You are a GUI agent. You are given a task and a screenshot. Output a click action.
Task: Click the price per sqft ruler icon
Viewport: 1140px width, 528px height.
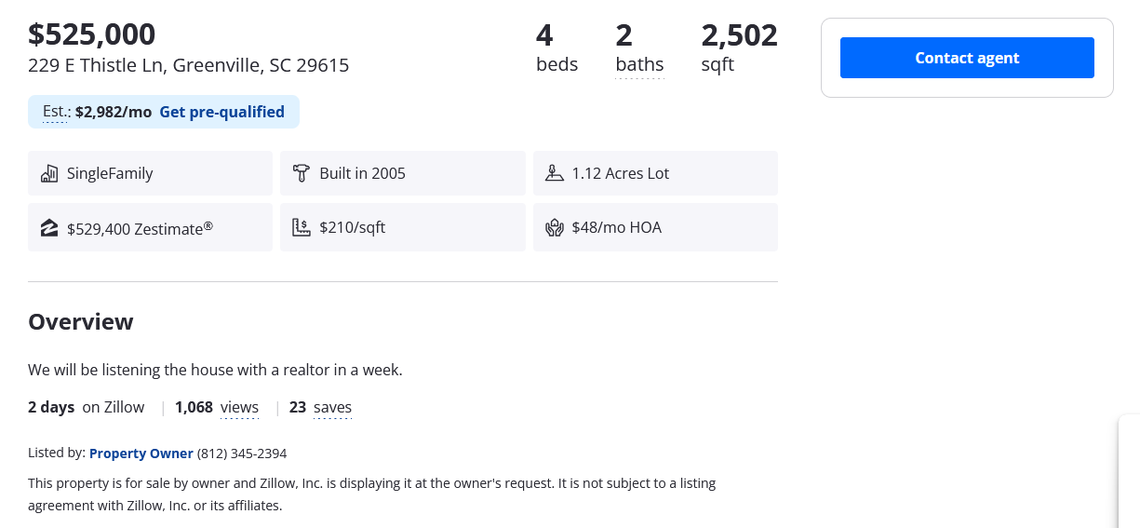click(x=302, y=227)
